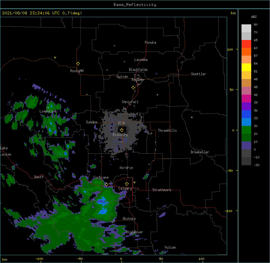Click the Lacombe city label
This screenshot has width=270, height=263.
click(141, 60)
